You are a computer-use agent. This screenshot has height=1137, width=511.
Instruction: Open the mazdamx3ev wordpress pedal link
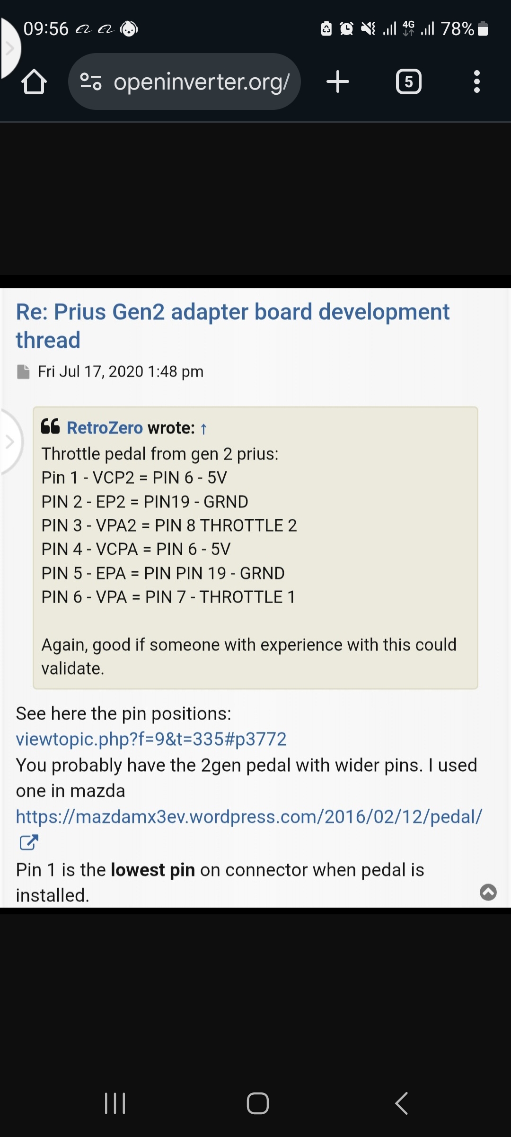[x=249, y=817]
